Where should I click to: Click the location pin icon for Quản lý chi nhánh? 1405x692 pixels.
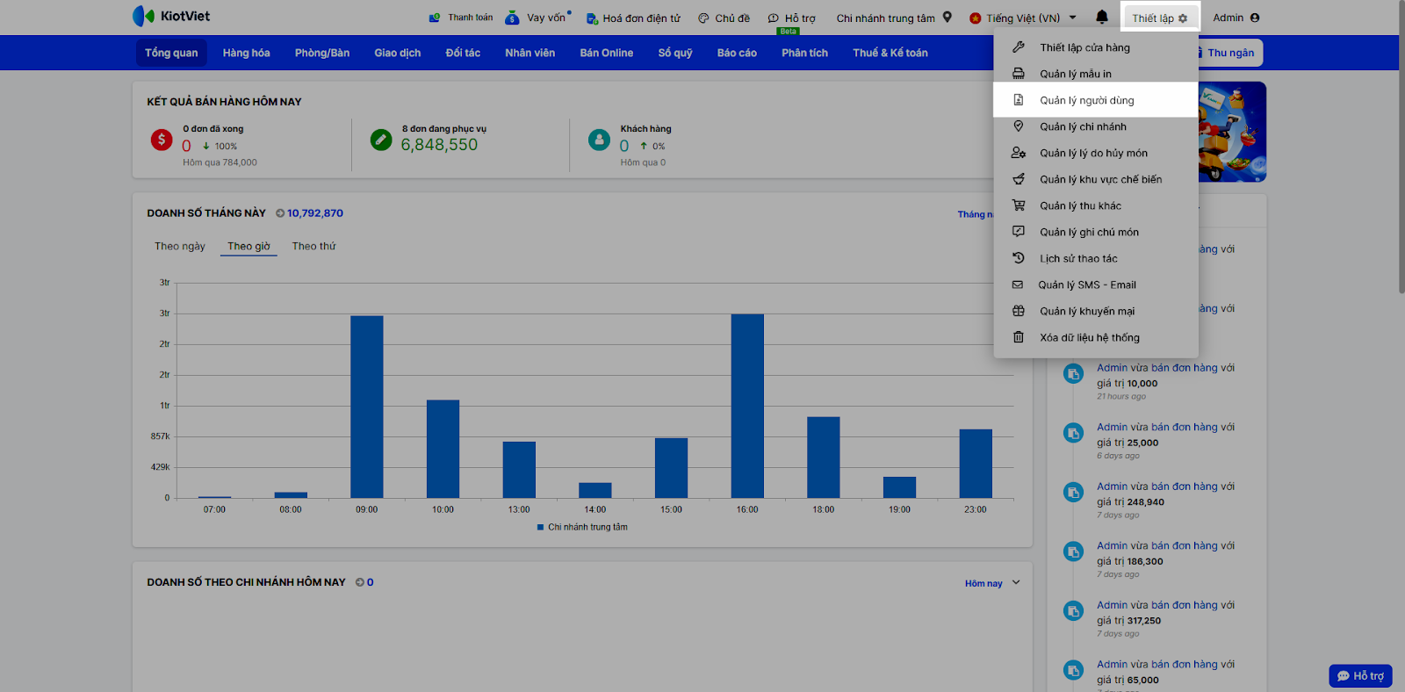click(1019, 126)
